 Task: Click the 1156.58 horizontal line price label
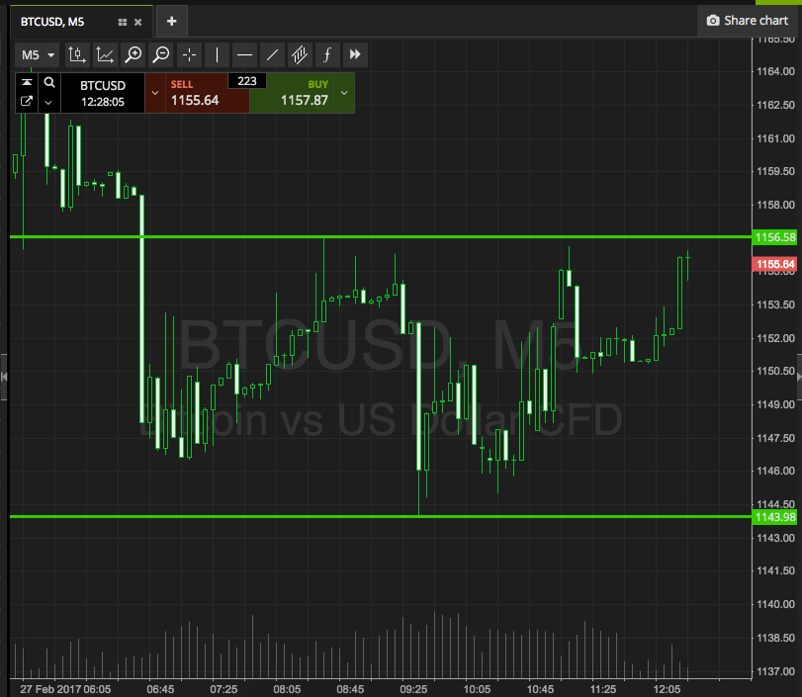(775, 237)
